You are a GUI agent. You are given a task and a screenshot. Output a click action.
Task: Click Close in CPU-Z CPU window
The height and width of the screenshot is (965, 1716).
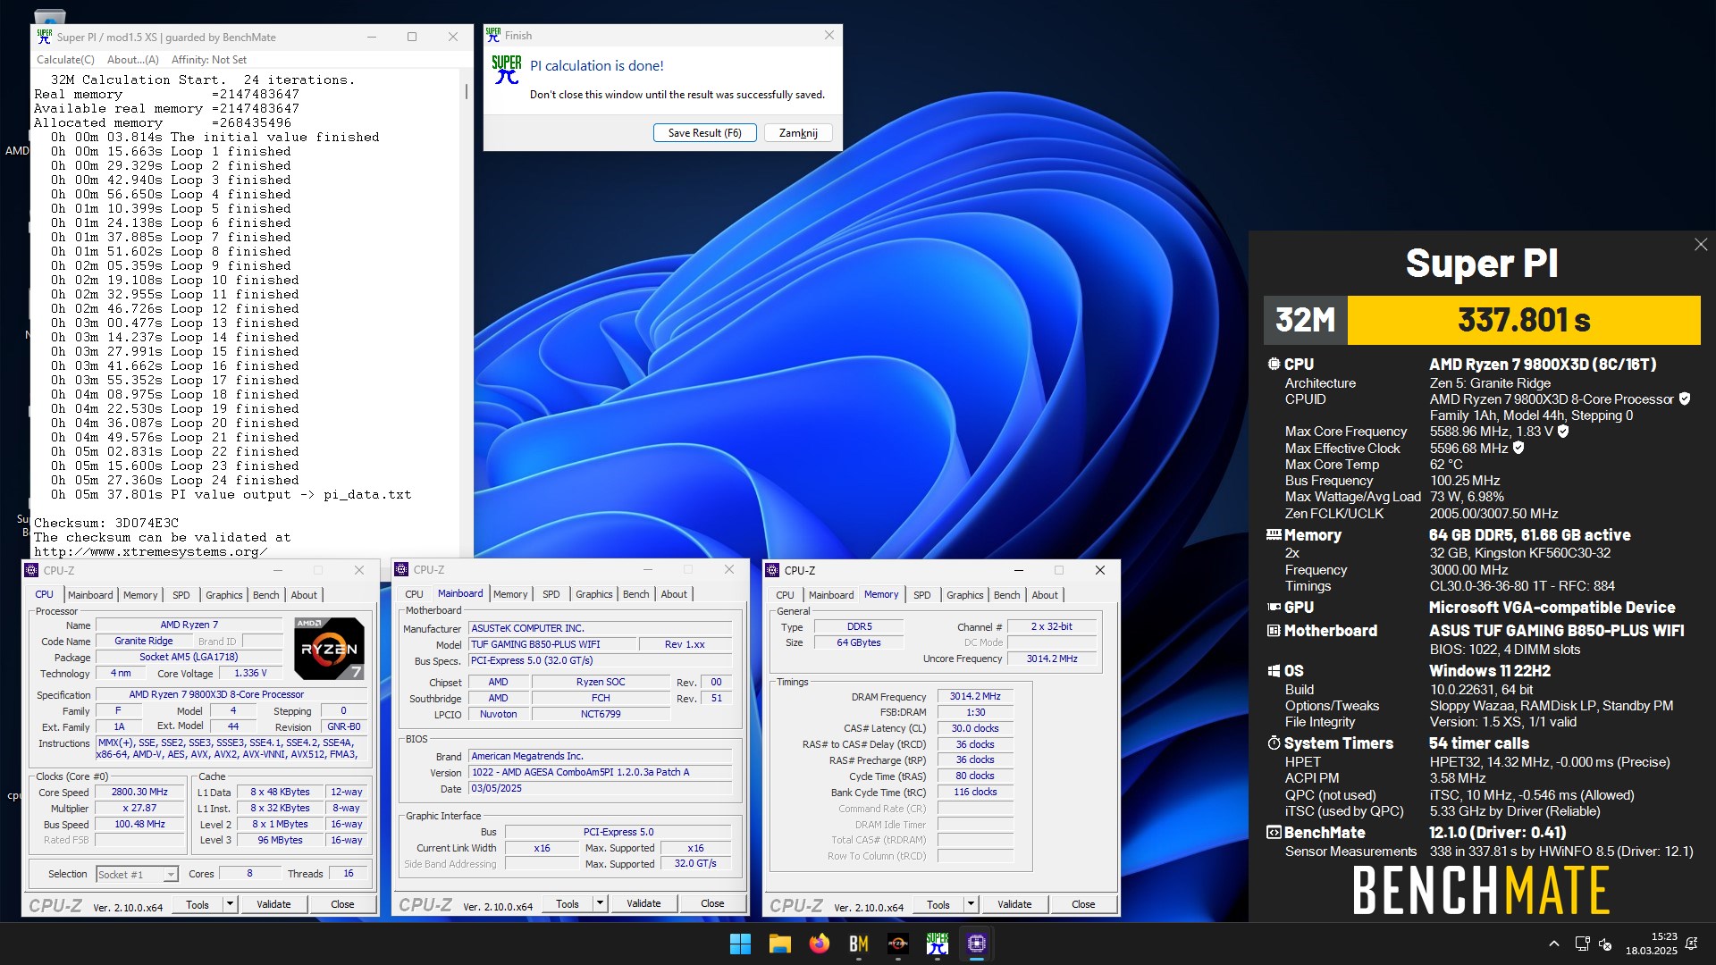342,904
